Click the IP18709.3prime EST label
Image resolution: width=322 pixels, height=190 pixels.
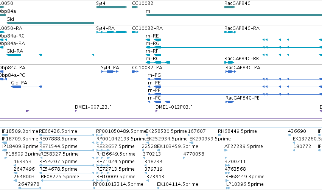(x=20, y=139)
